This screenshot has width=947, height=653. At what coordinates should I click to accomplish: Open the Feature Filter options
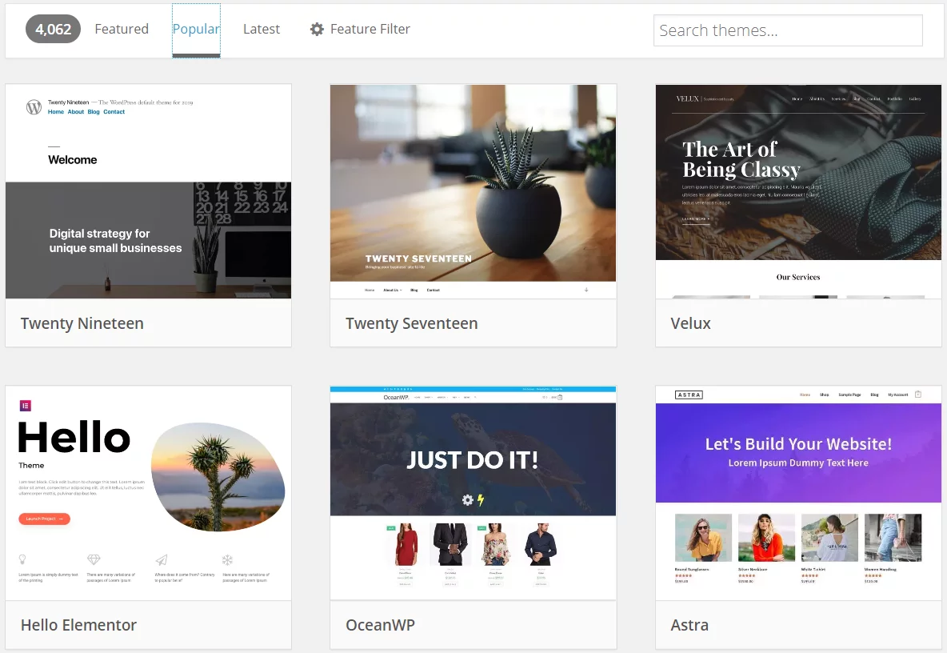tap(360, 29)
